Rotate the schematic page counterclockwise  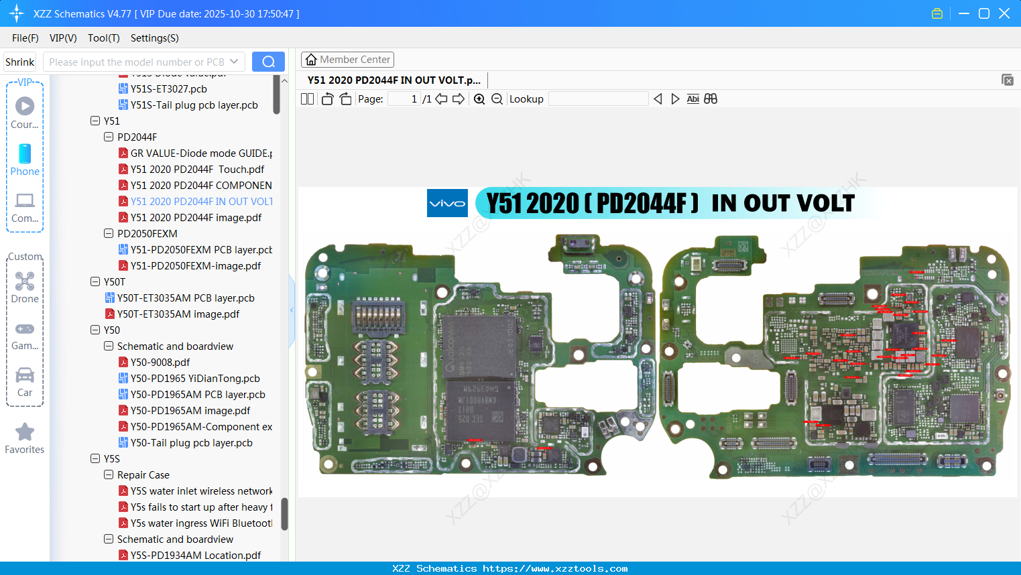coord(327,99)
